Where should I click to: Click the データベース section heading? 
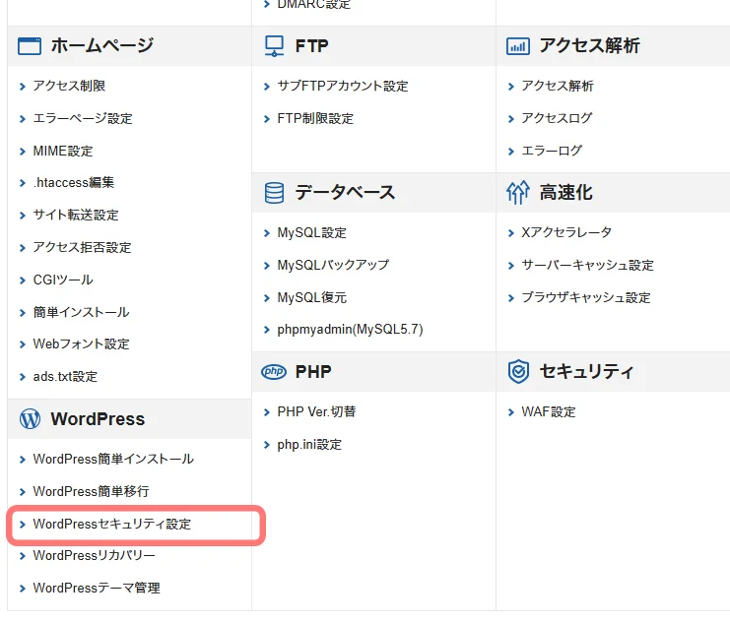(345, 192)
